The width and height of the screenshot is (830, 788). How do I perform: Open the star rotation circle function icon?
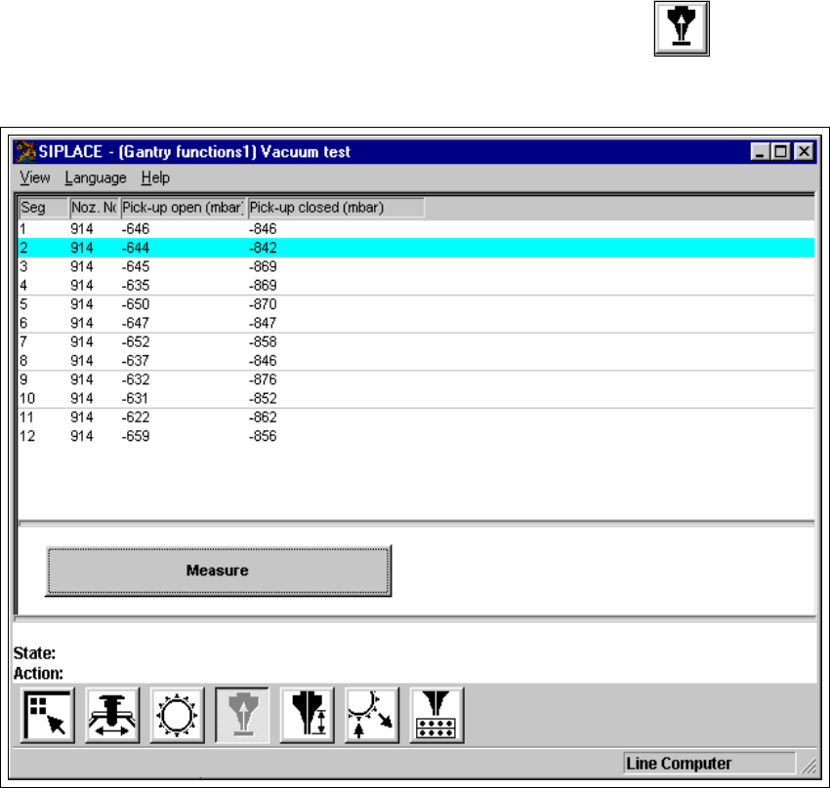[x=178, y=715]
